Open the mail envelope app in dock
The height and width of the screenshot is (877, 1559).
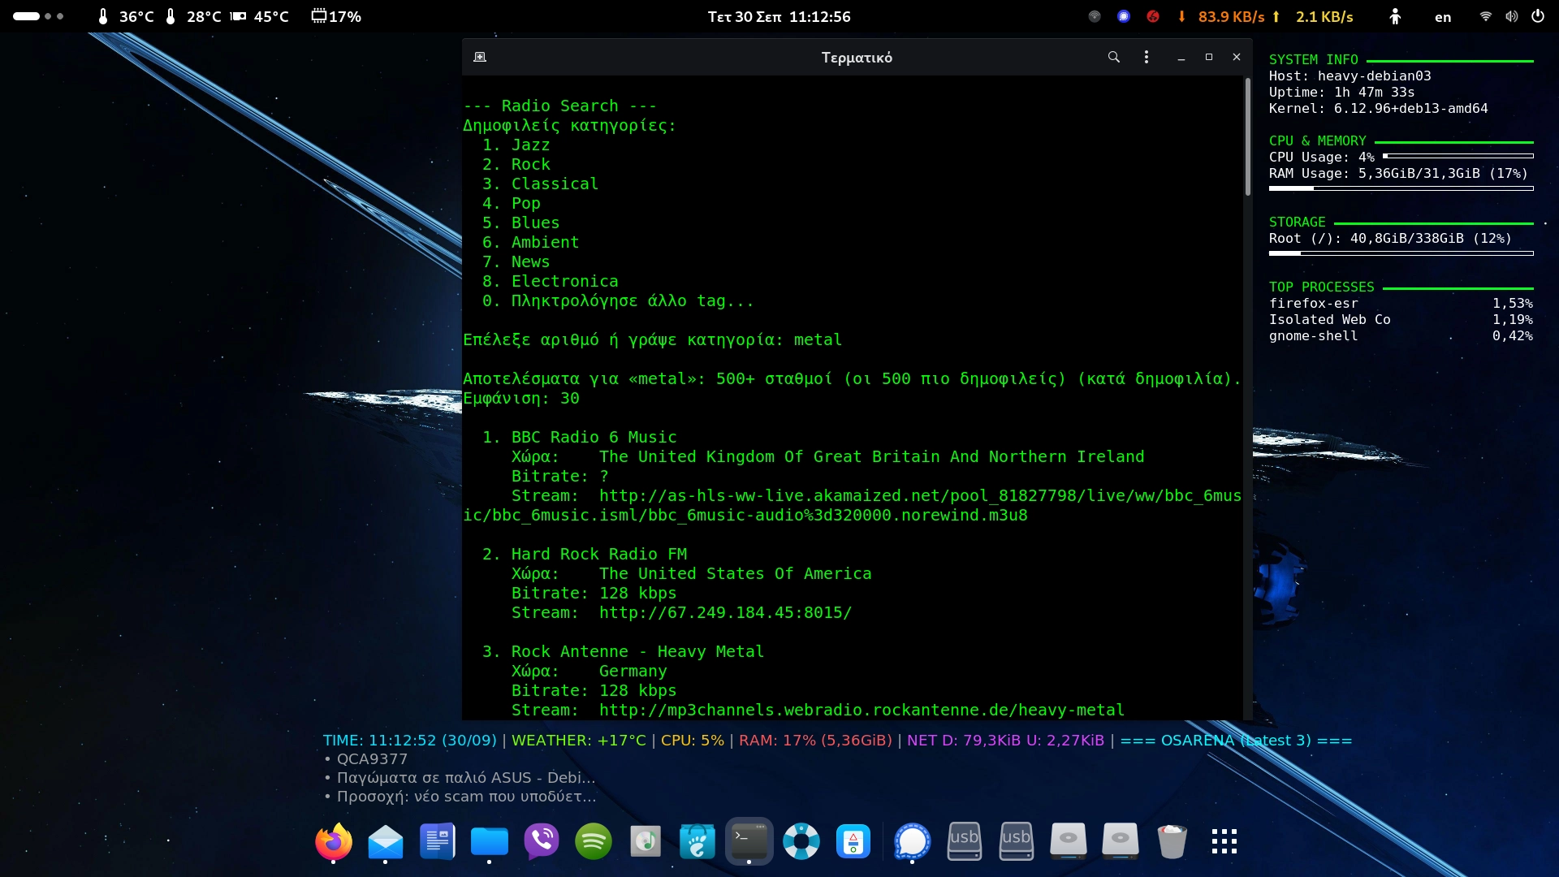tap(386, 841)
